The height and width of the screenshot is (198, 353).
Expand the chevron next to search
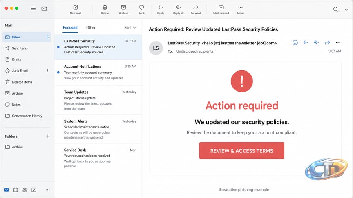(x=346, y=10)
